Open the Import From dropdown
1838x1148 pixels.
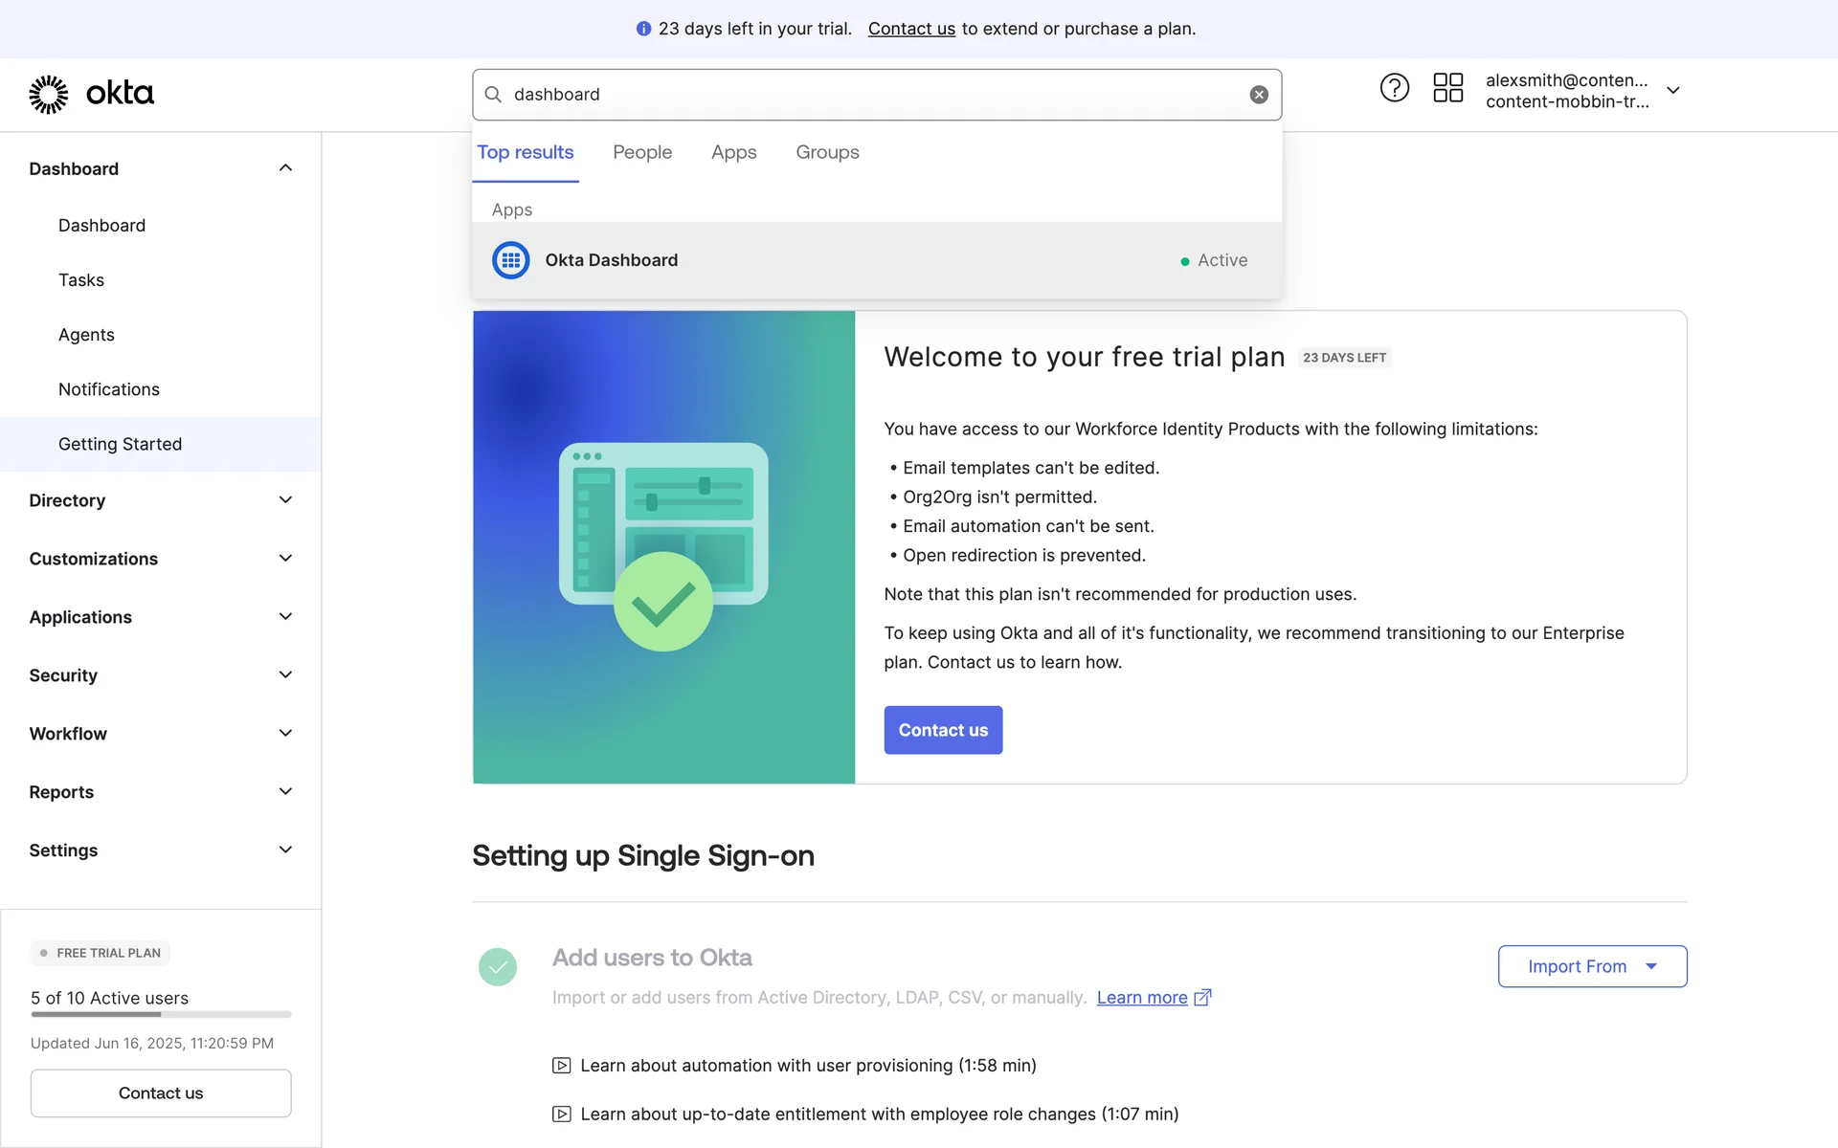tap(1592, 966)
